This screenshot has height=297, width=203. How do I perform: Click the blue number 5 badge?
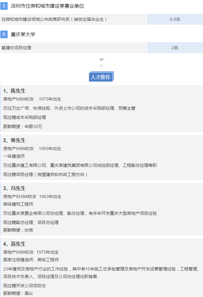[4, 6]
